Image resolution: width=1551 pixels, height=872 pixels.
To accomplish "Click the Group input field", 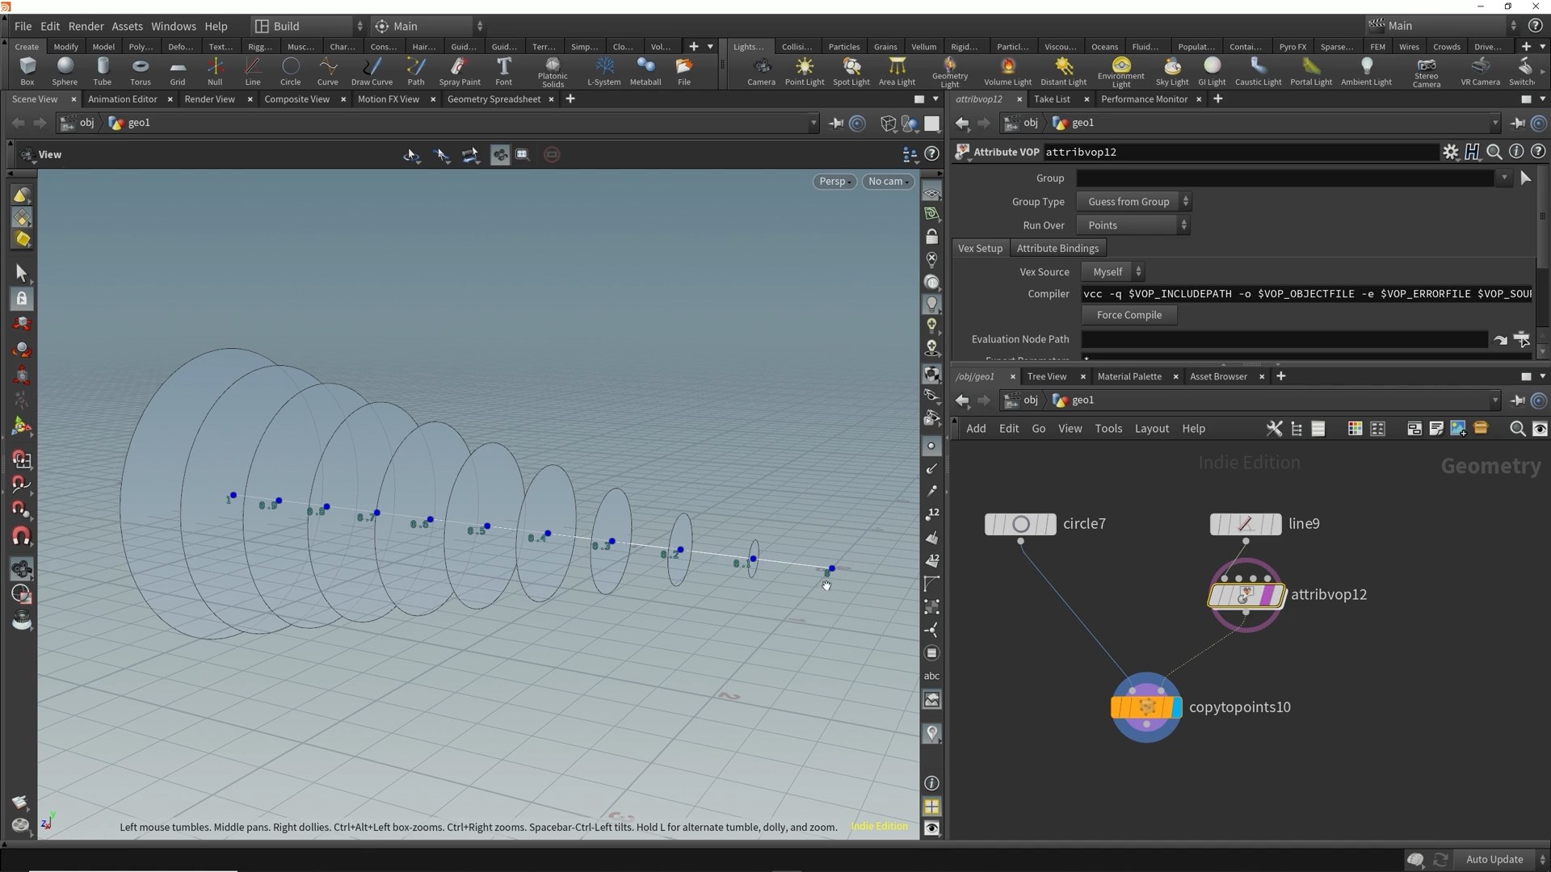I will point(1284,178).
